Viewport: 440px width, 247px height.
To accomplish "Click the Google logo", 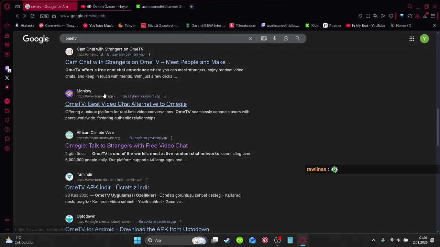I will [36, 39].
